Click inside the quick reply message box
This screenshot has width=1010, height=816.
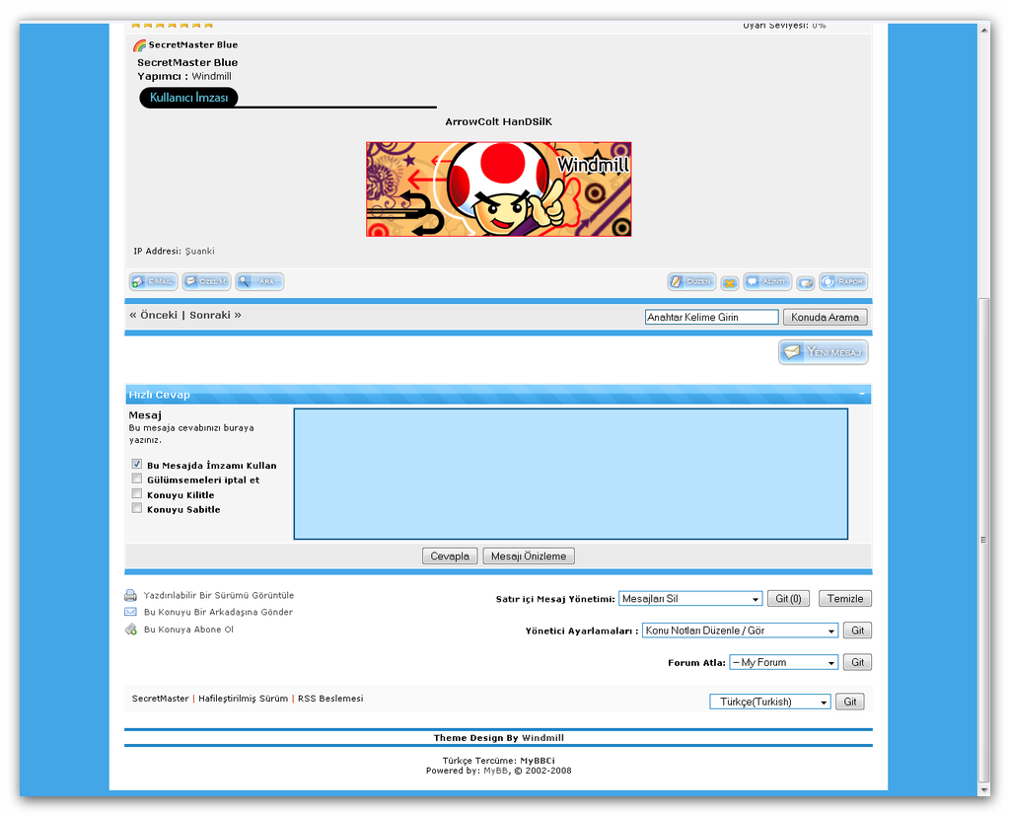571,474
